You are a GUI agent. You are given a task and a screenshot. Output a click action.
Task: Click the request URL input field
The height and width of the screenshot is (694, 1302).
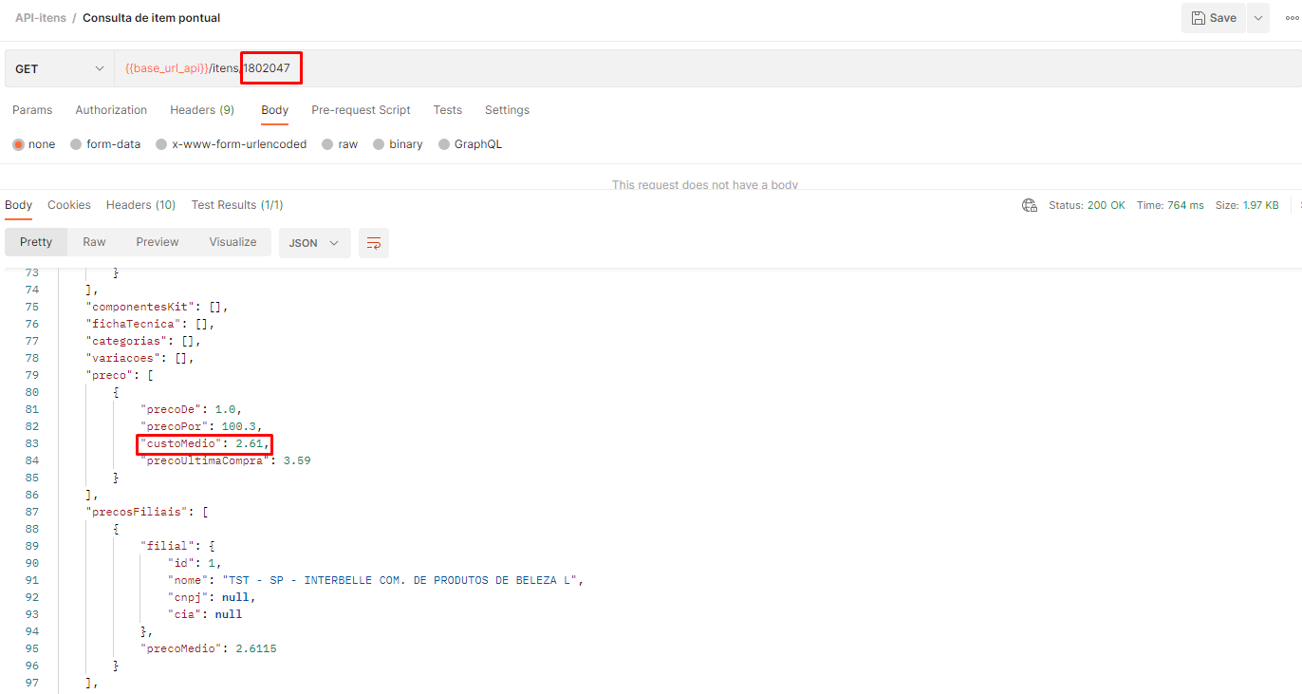click(x=708, y=68)
